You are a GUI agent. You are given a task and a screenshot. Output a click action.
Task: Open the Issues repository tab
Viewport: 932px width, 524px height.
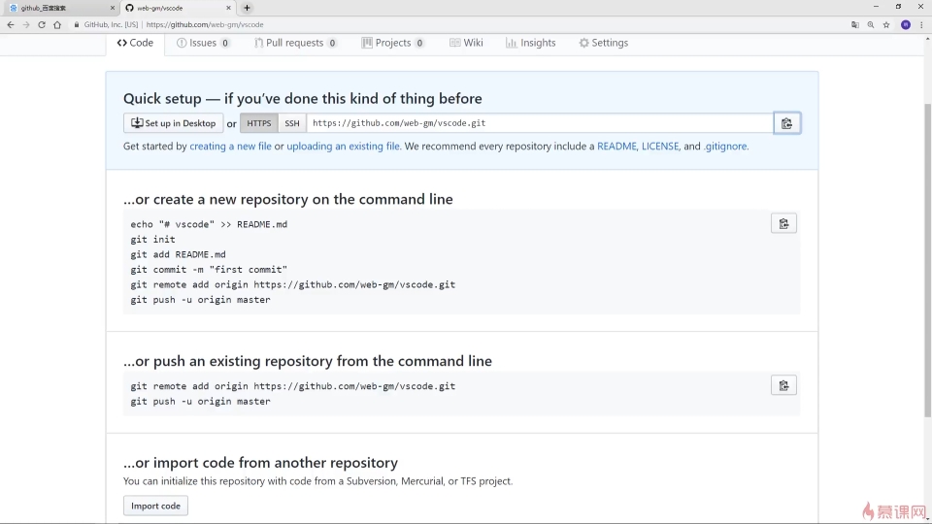[203, 43]
